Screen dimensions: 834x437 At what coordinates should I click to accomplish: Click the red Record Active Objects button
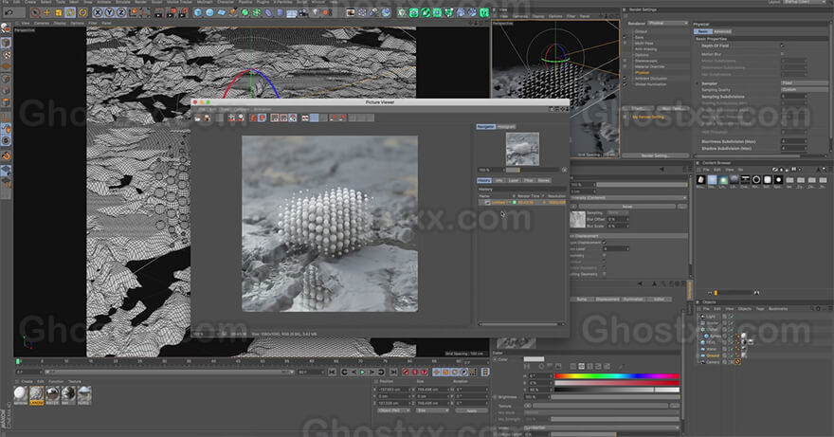(407, 372)
